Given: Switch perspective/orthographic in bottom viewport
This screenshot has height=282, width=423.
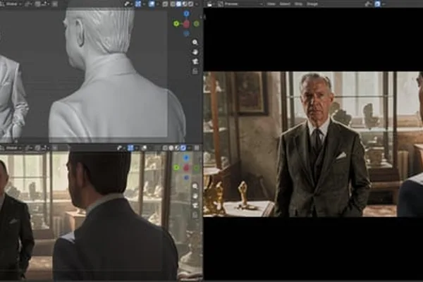Looking at the screenshot, I should tap(195, 215).
